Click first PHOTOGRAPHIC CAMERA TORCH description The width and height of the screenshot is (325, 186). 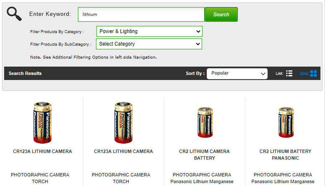40,178
